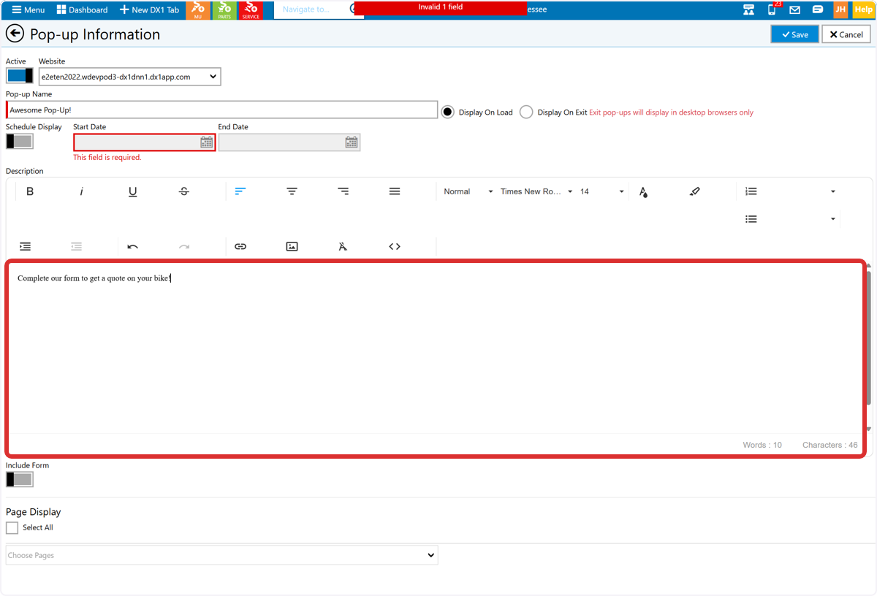Viewport: 877px width, 596px height.
Task: Insert an image into the description
Action: pyautogui.click(x=292, y=247)
